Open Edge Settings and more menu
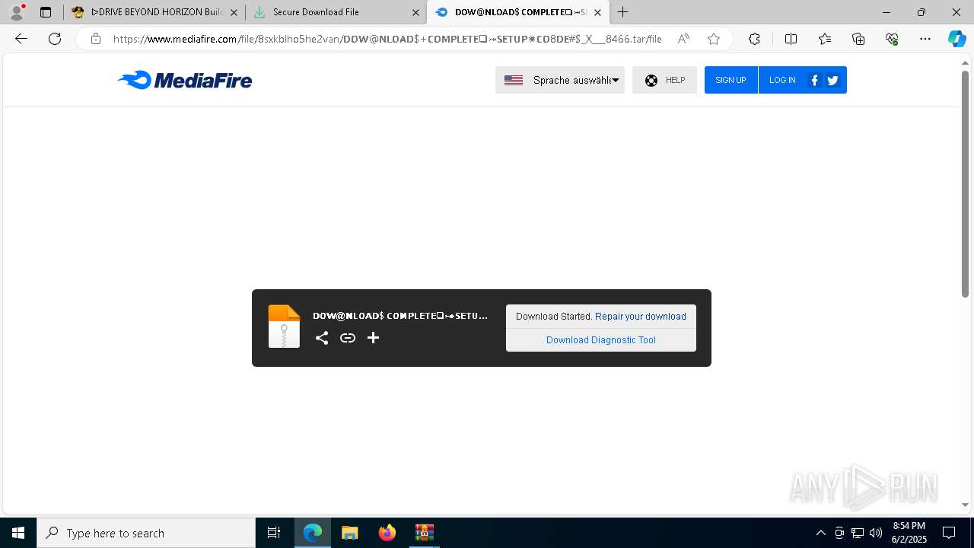 click(925, 39)
